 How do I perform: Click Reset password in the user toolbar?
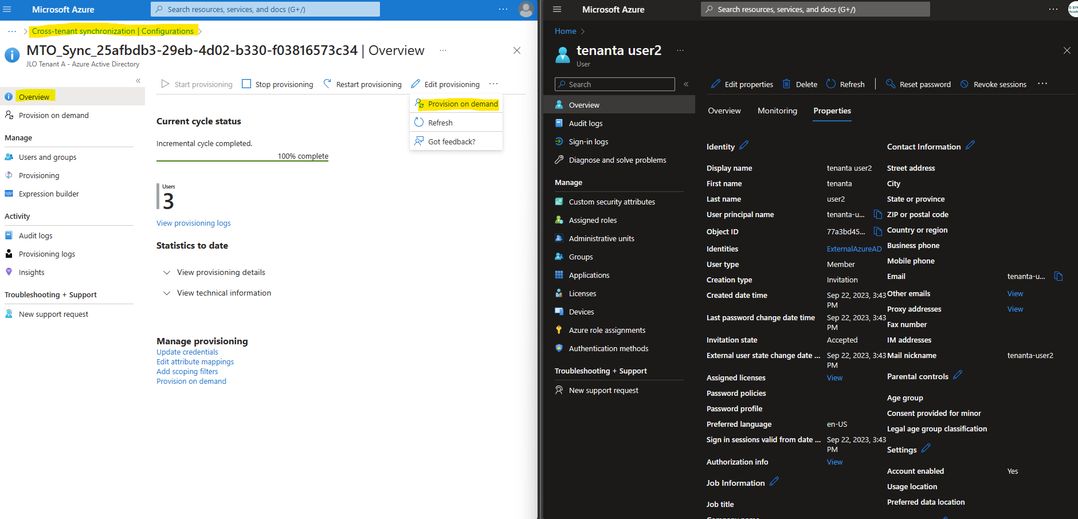(918, 84)
